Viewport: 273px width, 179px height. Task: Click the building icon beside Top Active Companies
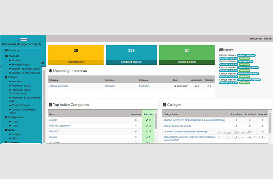click(x=51, y=105)
